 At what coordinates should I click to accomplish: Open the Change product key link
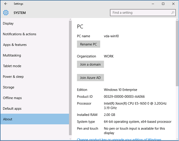tap(119, 139)
